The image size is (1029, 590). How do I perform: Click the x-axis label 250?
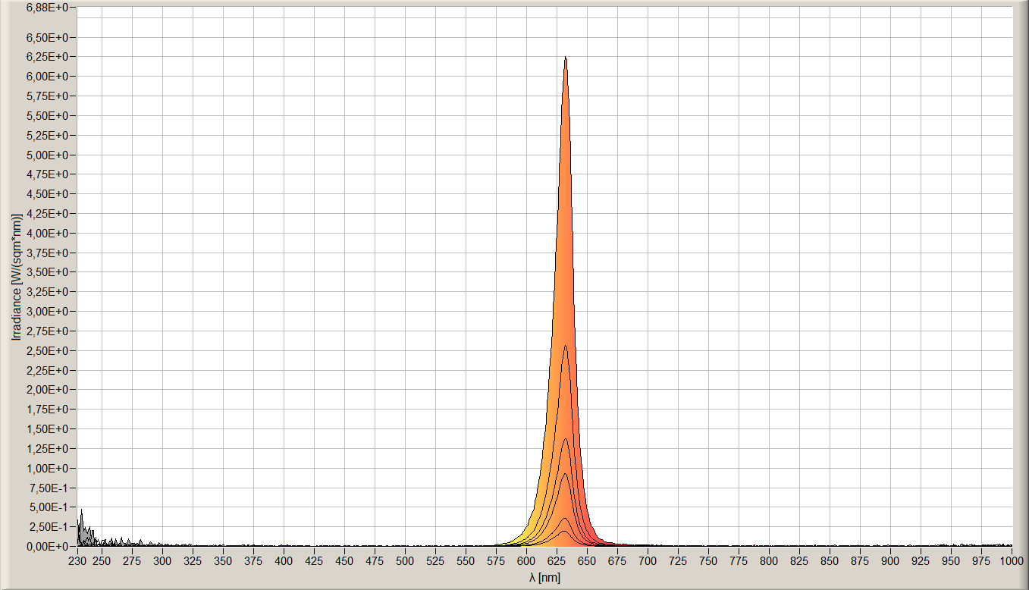point(102,561)
